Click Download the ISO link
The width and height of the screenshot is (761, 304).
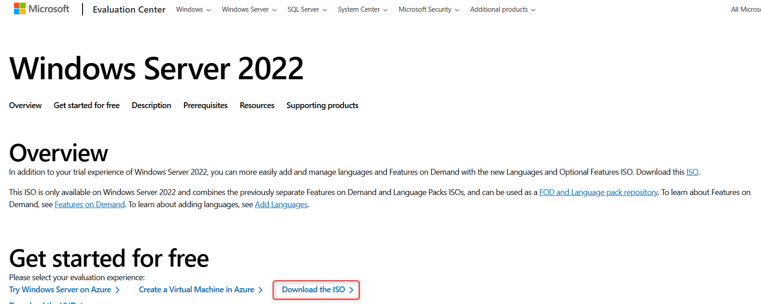pos(314,290)
